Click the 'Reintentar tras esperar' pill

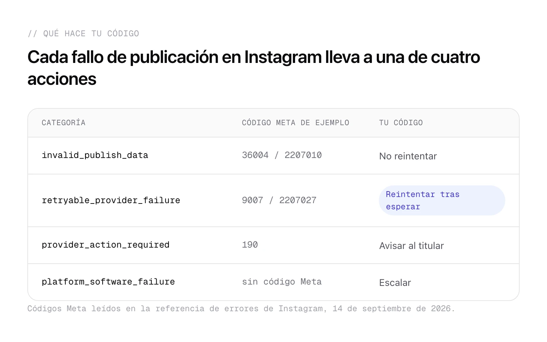[x=442, y=200]
